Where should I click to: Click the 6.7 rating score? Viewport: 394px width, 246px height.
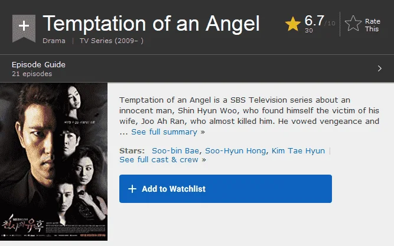coord(314,21)
